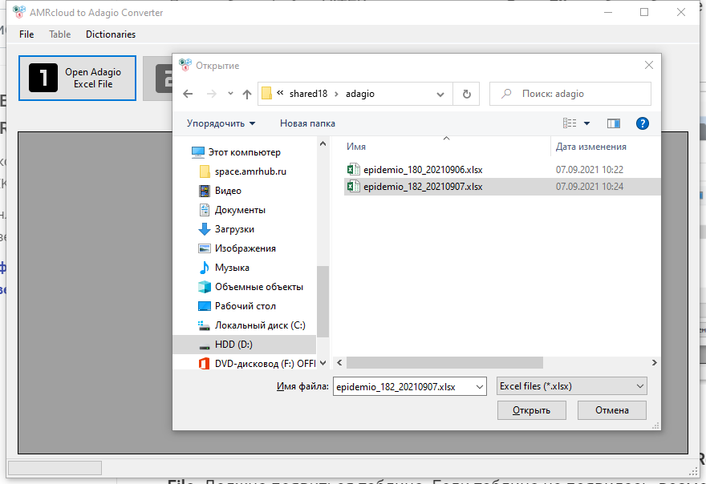Expand the subfolder arrow after shared18

(x=336, y=94)
